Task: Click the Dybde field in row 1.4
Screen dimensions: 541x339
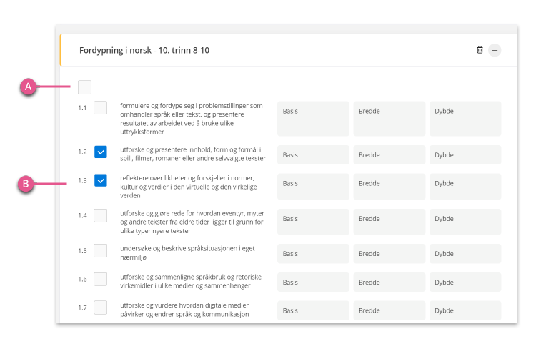Action: 465,222
